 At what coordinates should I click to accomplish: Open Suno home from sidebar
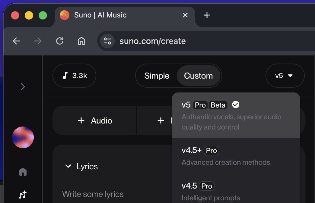pos(23,172)
